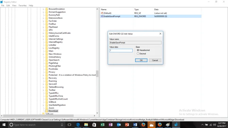Select the Privacy key folder icon
The image size is (228, 128).
coord(46,72)
